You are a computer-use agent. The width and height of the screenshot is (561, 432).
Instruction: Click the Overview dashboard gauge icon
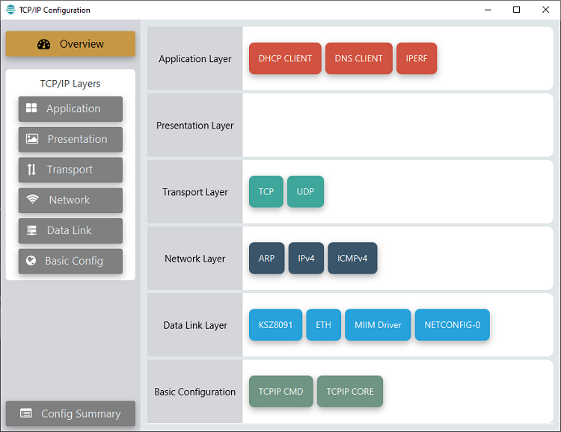44,44
